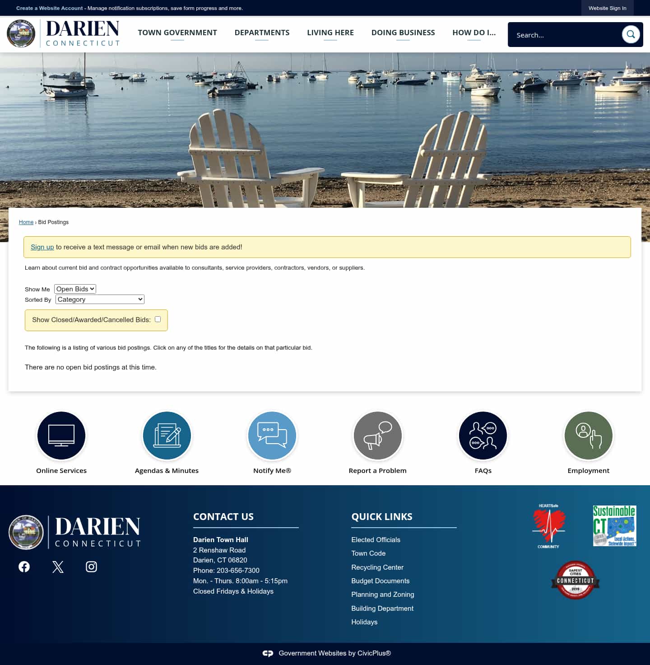Open the Elected Officials quick link
This screenshot has width=650, height=665.
pyautogui.click(x=376, y=539)
